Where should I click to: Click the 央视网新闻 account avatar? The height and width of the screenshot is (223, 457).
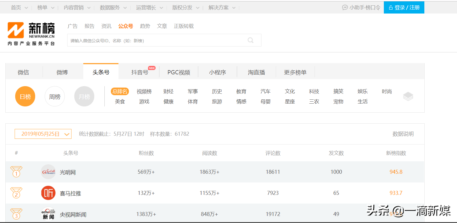tap(48, 214)
